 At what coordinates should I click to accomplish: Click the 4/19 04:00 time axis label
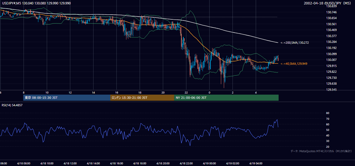(x=256, y=164)
